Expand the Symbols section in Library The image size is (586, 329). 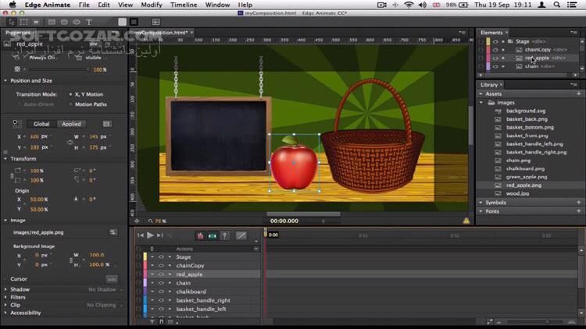point(481,203)
